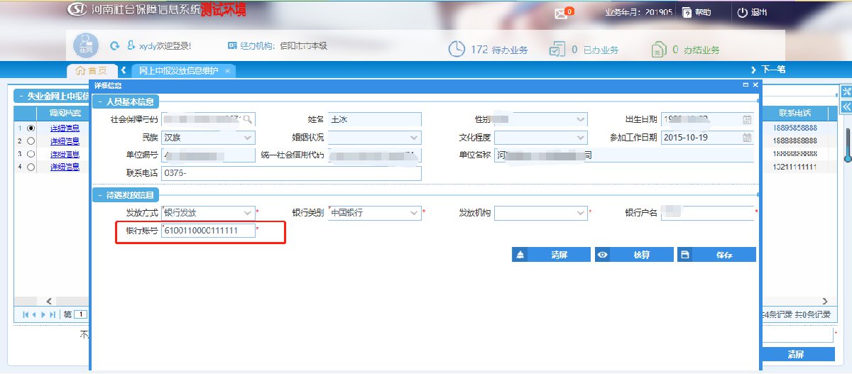Click the 单位名称 input field
Viewport: 852px width, 374px height.
point(623,155)
